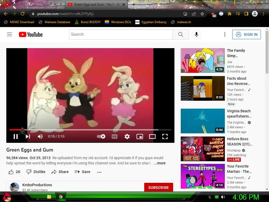Open YouTube guide hamburger menu

9,34
